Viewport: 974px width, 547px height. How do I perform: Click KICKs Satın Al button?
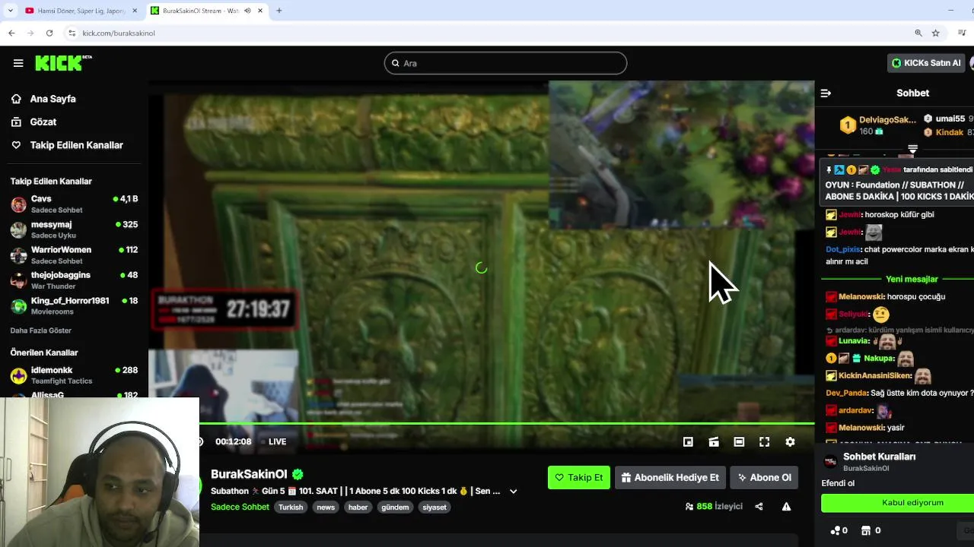(x=926, y=63)
